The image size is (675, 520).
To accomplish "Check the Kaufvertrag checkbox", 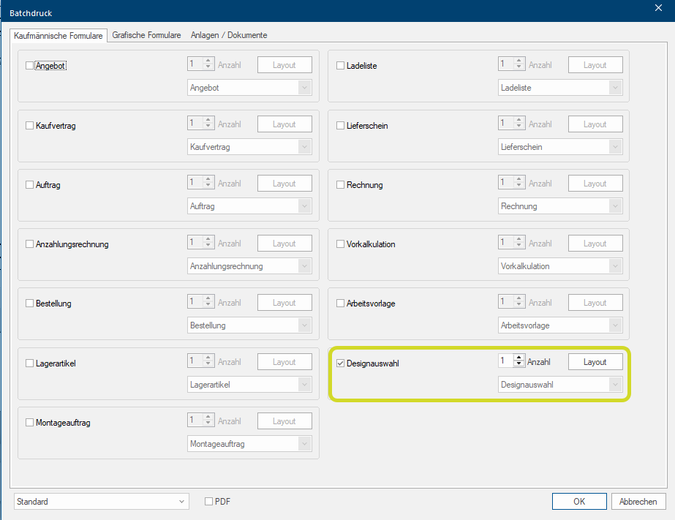I will [x=30, y=126].
